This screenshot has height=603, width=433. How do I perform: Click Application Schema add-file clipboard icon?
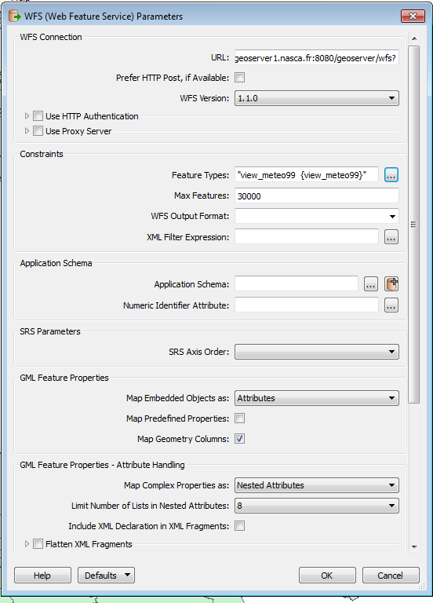click(391, 284)
